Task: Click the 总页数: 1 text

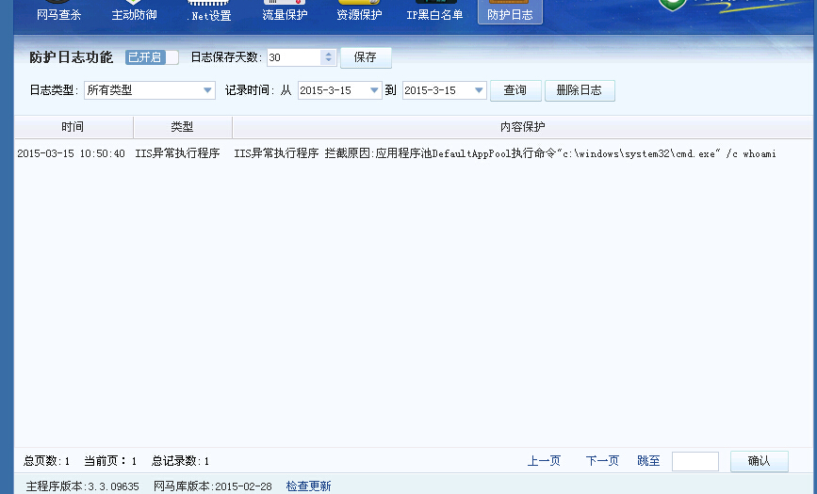Action: click(x=46, y=461)
